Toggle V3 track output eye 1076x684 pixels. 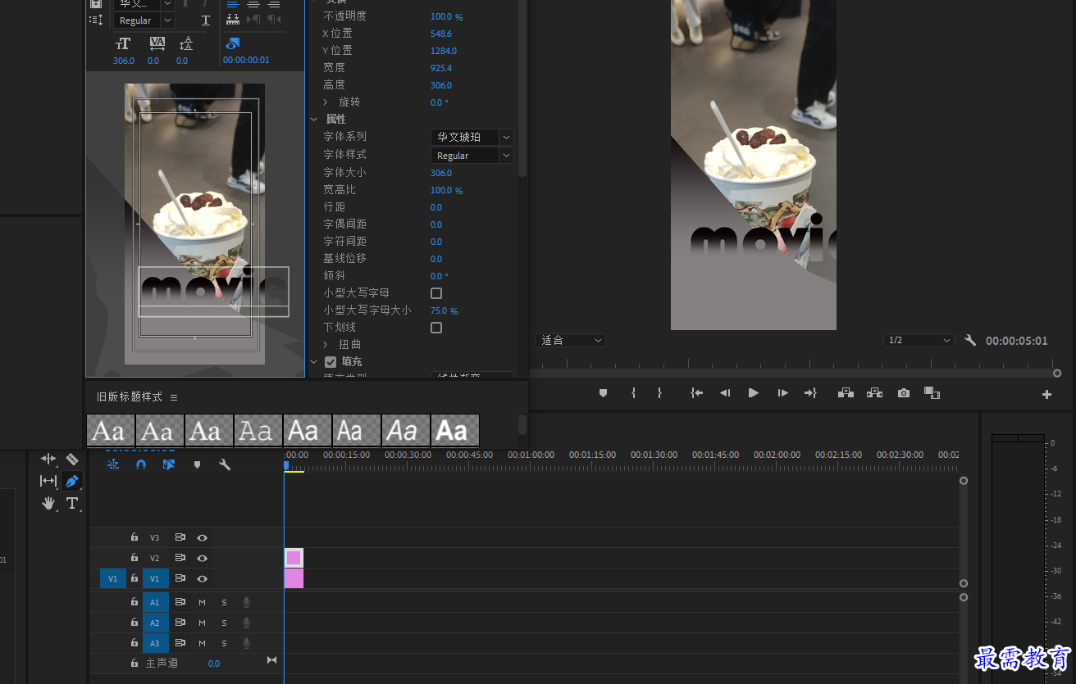(x=202, y=538)
